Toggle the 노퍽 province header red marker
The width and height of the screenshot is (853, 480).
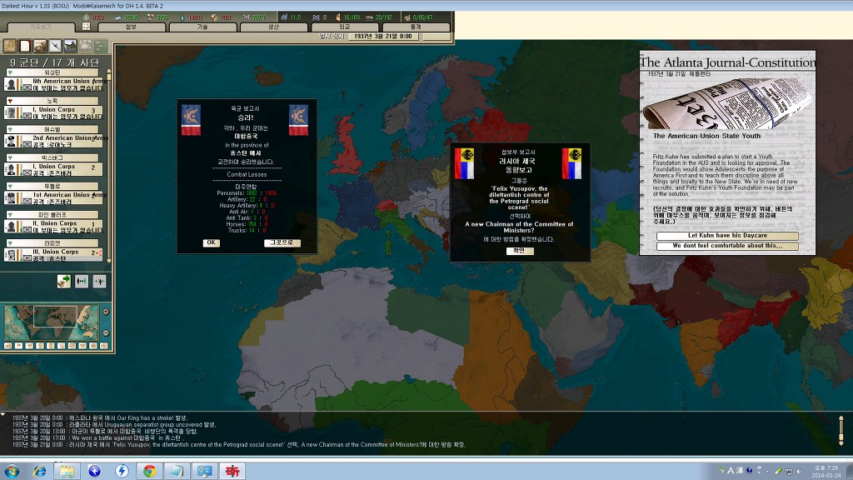click(x=10, y=101)
